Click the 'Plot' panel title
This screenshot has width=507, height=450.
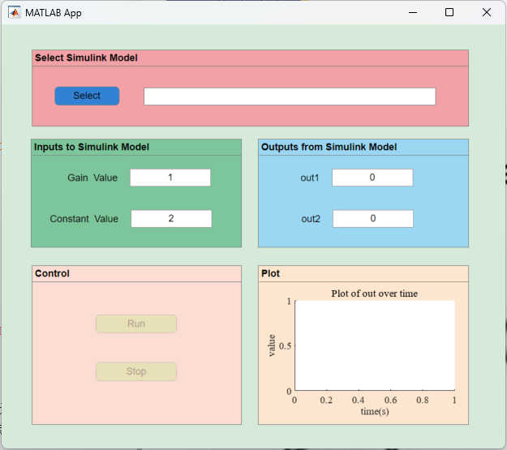[270, 273]
